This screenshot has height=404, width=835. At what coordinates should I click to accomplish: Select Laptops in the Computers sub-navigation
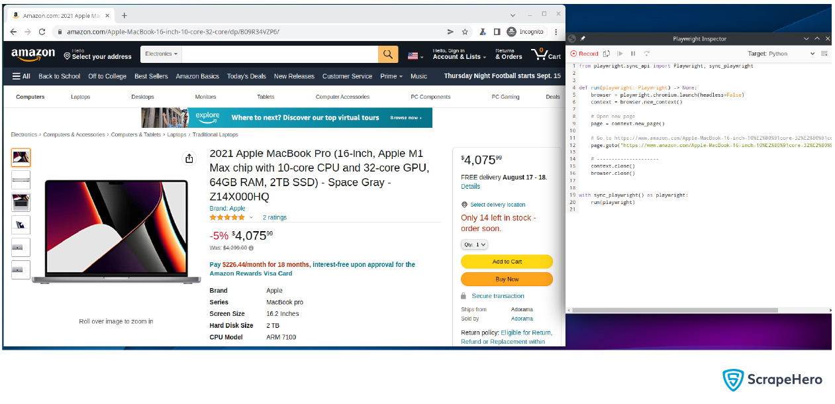point(80,97)
